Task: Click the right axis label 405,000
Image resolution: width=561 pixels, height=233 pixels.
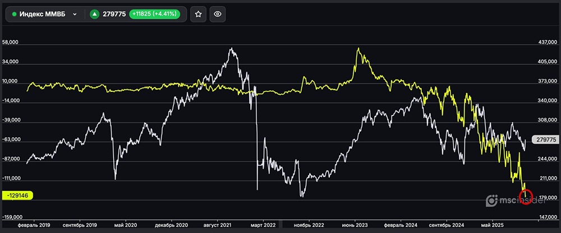Action: [548, 62]
